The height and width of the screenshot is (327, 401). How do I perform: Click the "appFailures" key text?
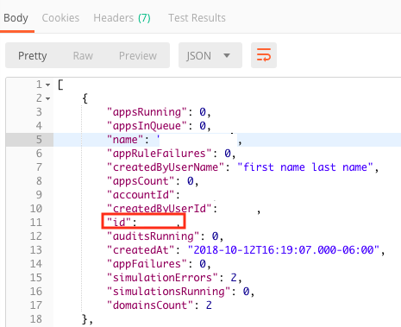tap(147, 264)
